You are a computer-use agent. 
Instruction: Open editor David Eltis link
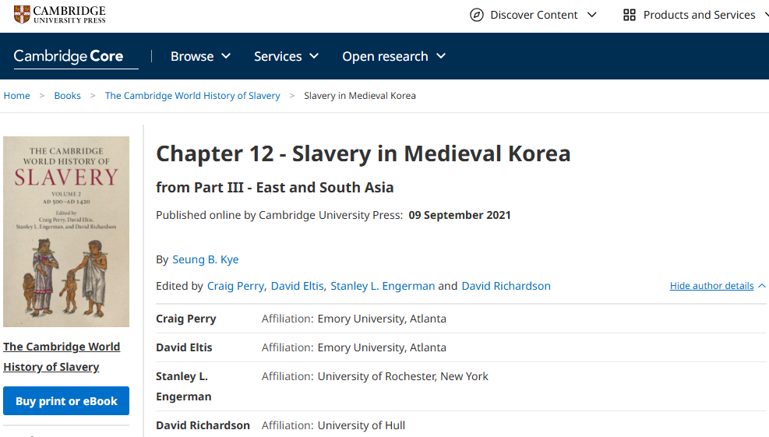(297, 286)
